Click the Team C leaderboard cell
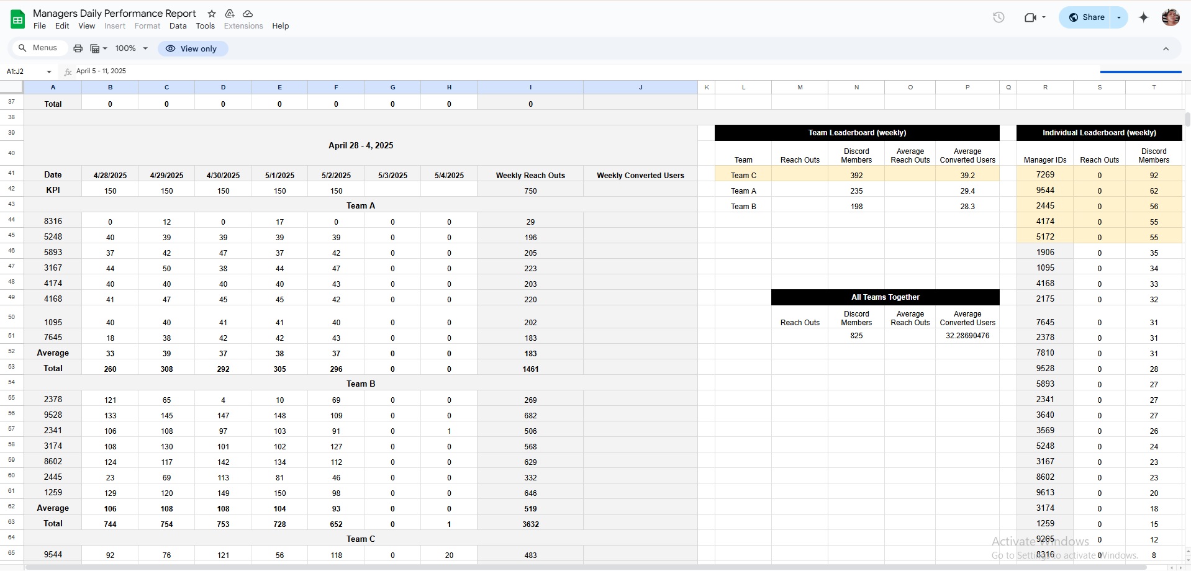Image resolution: width=1191 pixels, height=571 pixels. click(743, 176)
